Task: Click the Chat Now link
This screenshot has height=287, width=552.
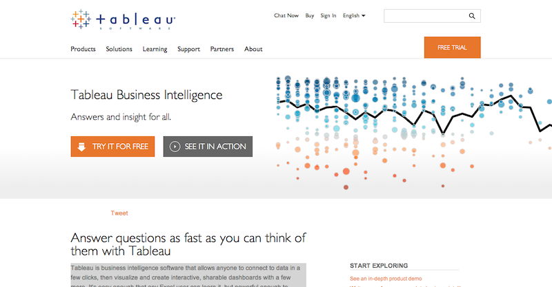Action: pos(286,15)
